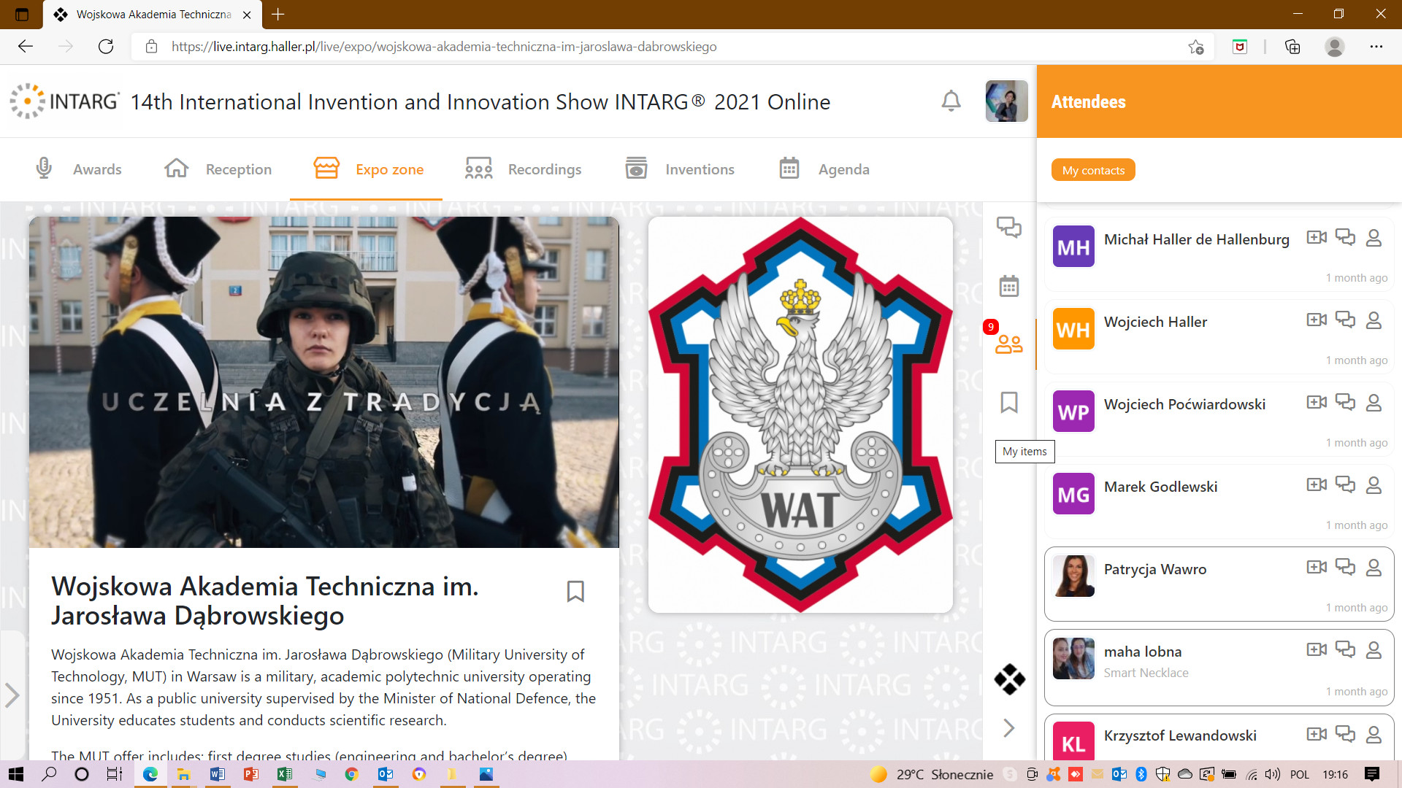Open the weather widget 29°C Słonecznie
The image size is (1402, 788).
[932, 774]
